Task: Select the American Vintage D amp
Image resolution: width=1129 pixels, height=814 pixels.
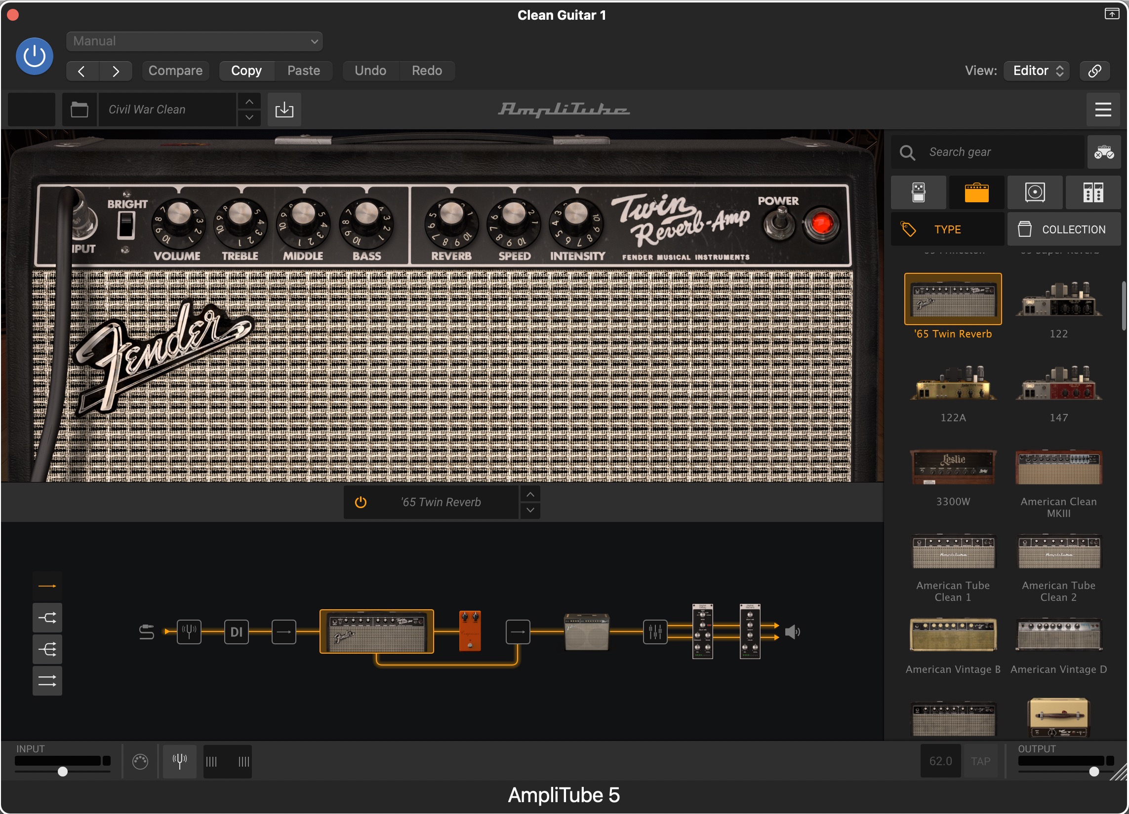Action: (x=1058, y=635)
